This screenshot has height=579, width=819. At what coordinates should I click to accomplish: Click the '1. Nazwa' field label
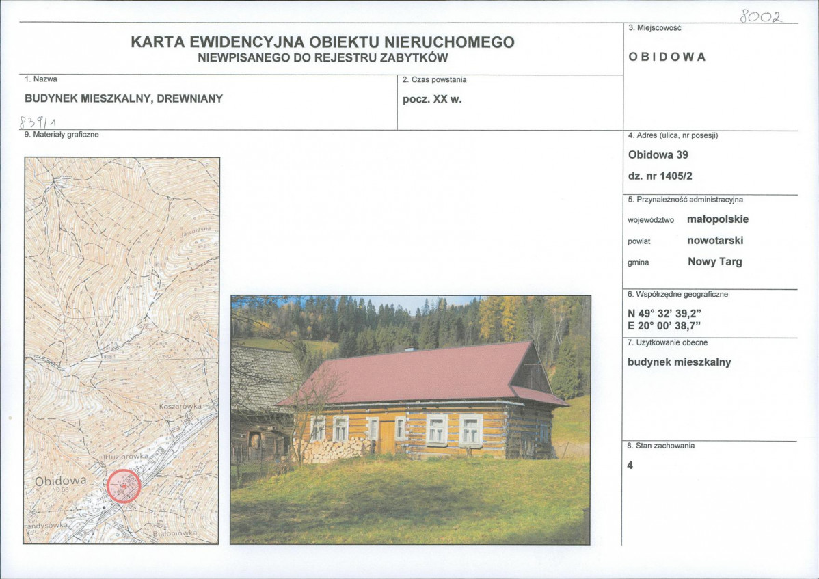41,79
